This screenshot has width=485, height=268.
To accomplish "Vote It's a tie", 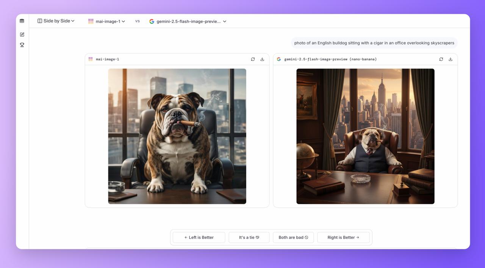I will 249,237.
